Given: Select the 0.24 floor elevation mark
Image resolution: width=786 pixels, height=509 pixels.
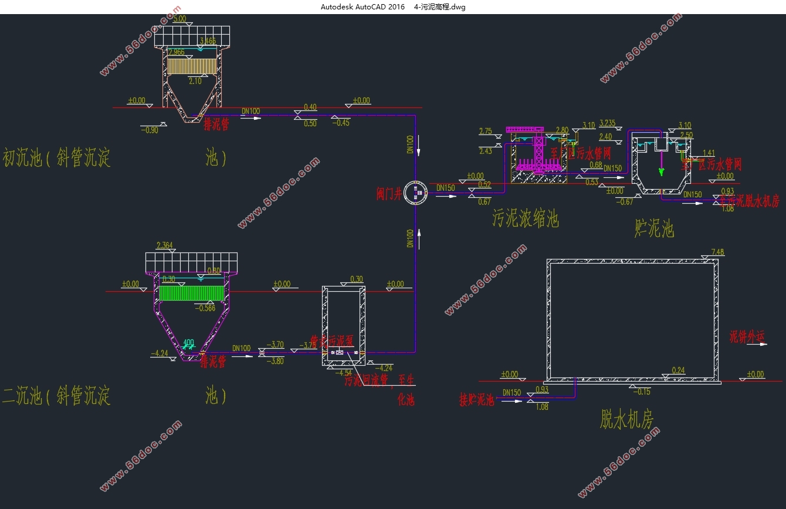Looking at the screenshot, I should (678, 370).
